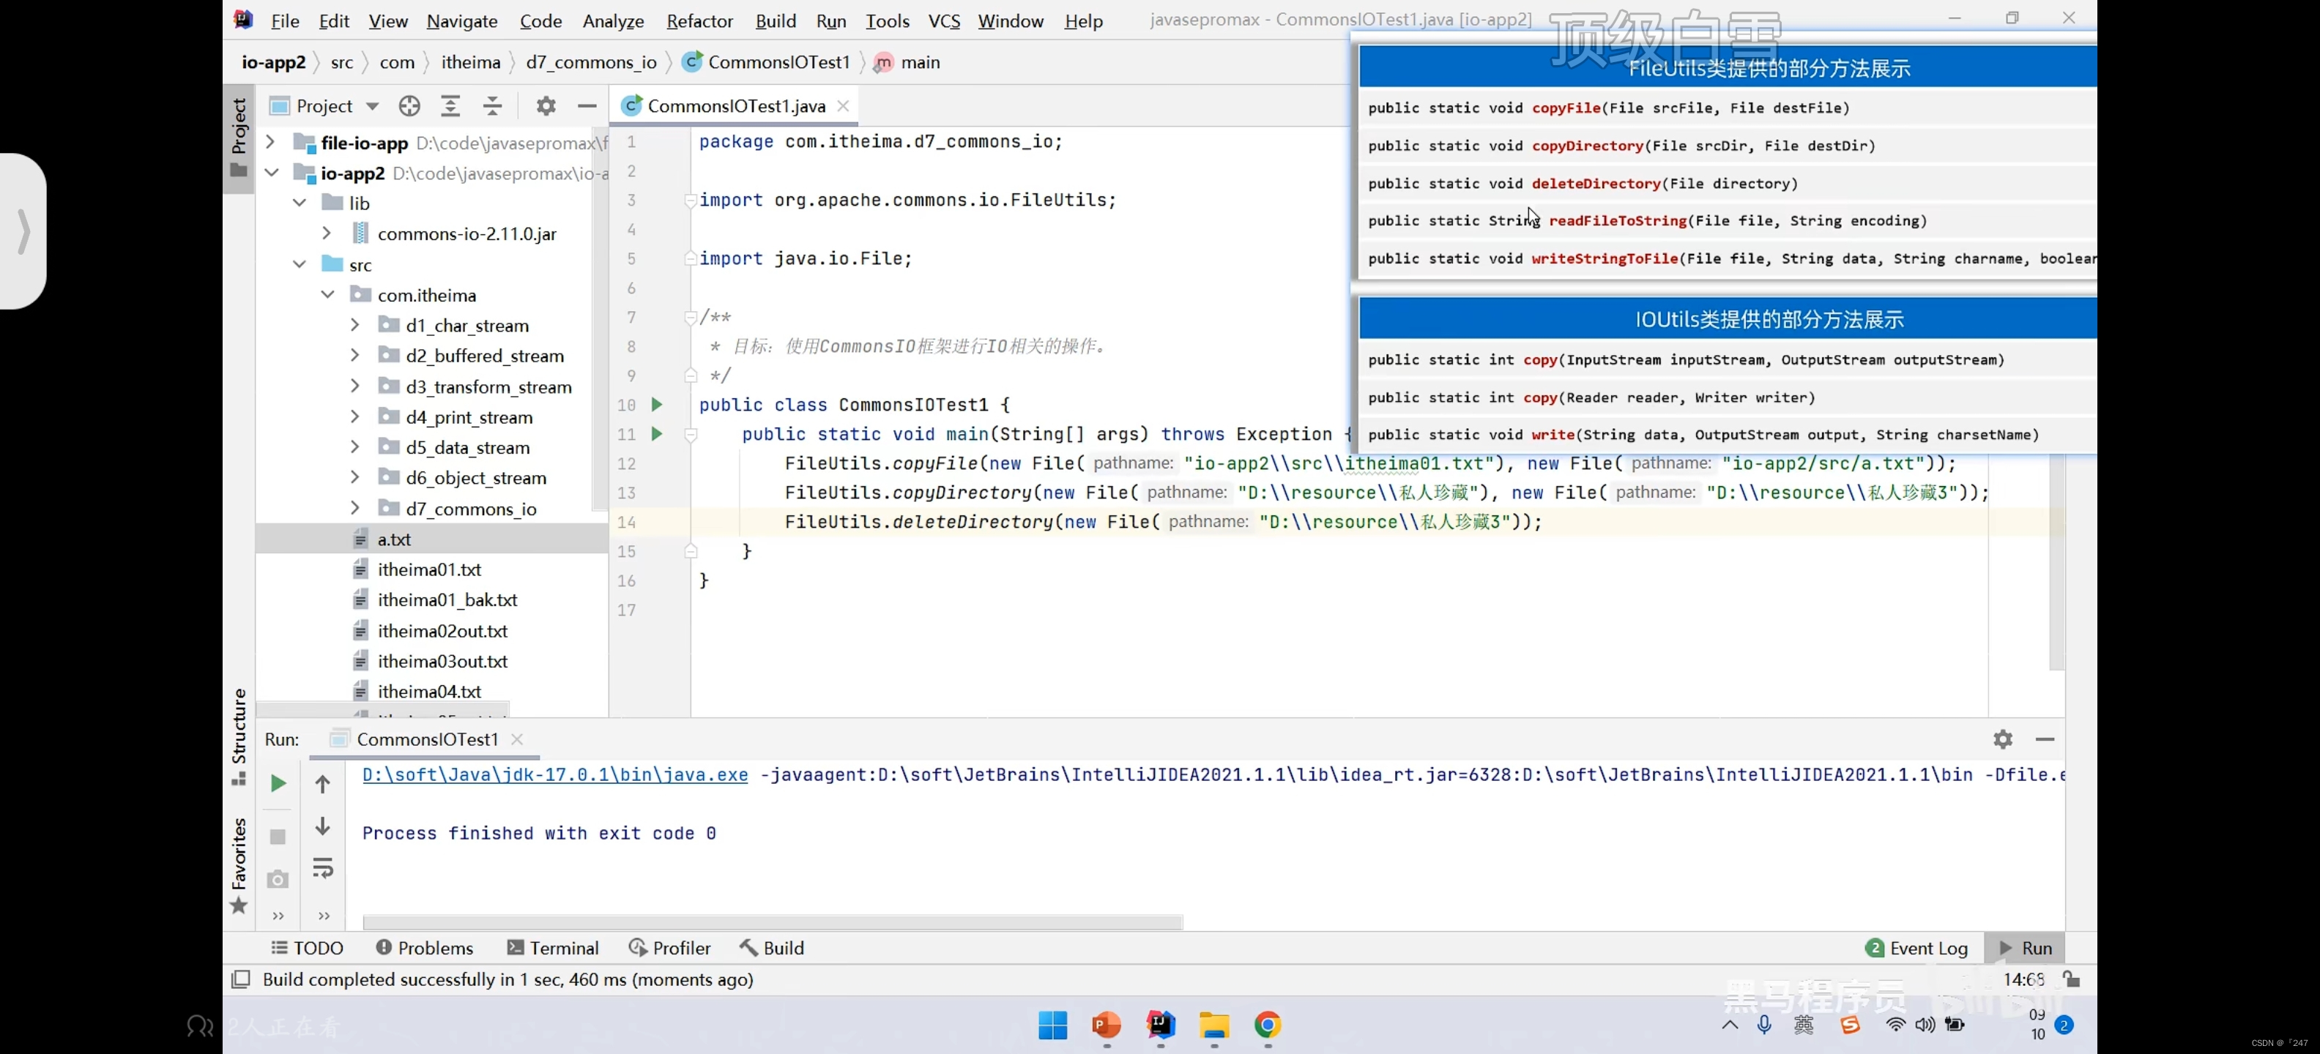2320x1054 pixels.
Task: Toggle the Structure side tool button
Action: (x=239, y=736)
